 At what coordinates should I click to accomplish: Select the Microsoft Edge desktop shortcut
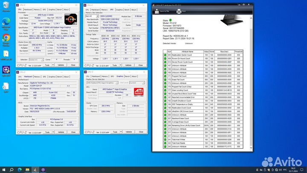pyautogui.click(x=6, y=23)
